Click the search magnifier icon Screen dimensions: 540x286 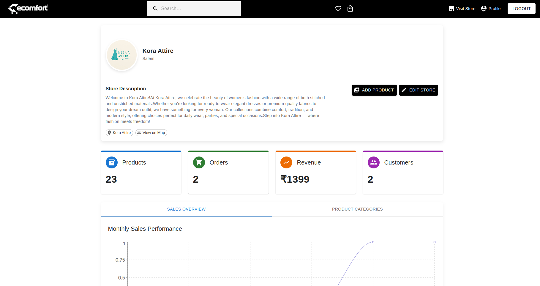tap(155, 9)
